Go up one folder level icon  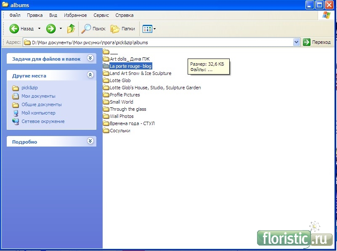pyautogui.click(x=71, y=29)
